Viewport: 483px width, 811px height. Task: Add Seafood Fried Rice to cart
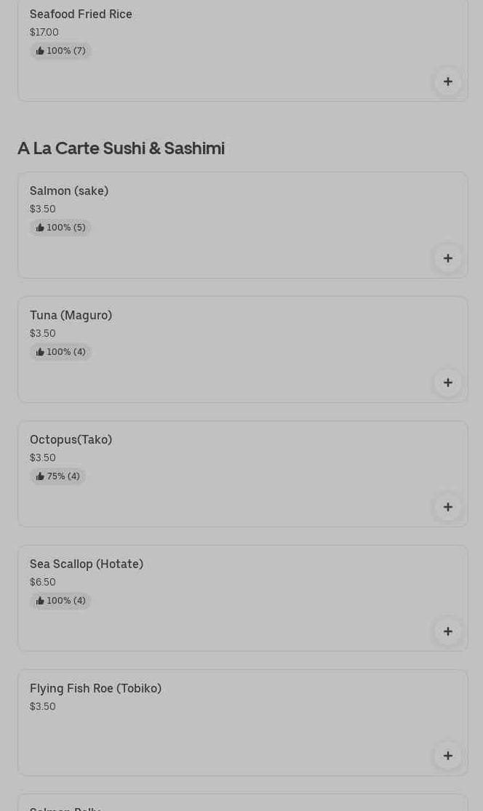coord(447,81)
